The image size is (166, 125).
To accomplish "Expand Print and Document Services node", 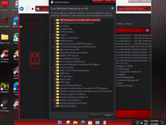I will click(53, 62).
